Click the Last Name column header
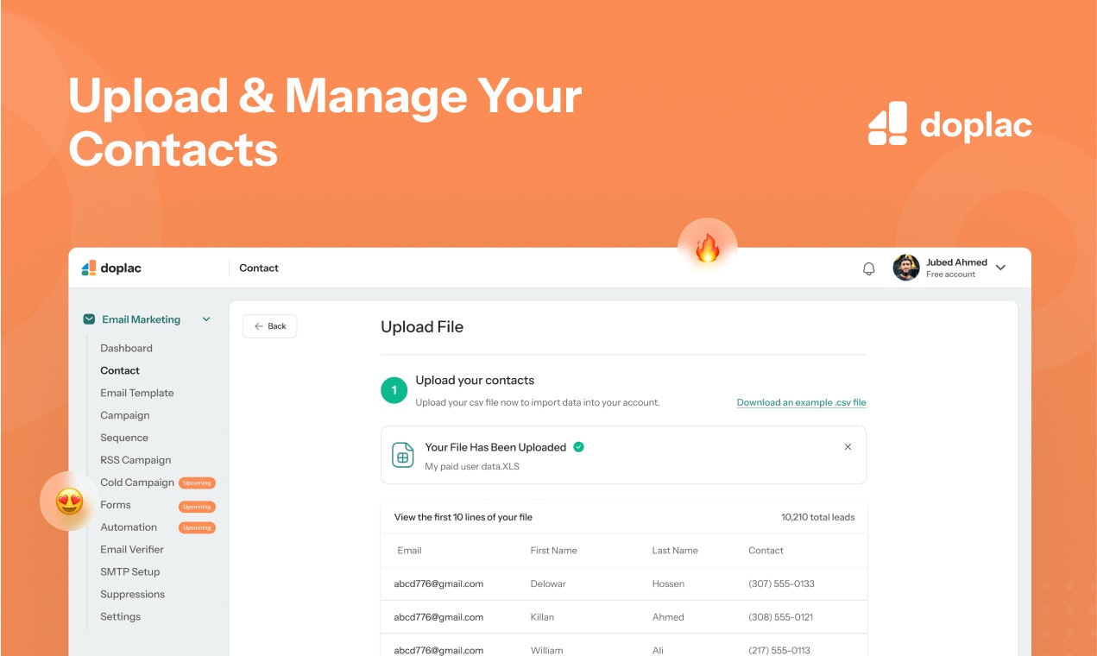The height and width of the screenshot is (656, 1097). [675, 551]
